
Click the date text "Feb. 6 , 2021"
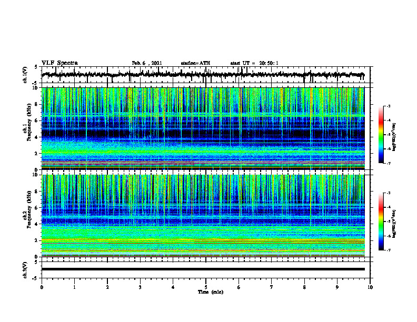click(x=147, y=63)
